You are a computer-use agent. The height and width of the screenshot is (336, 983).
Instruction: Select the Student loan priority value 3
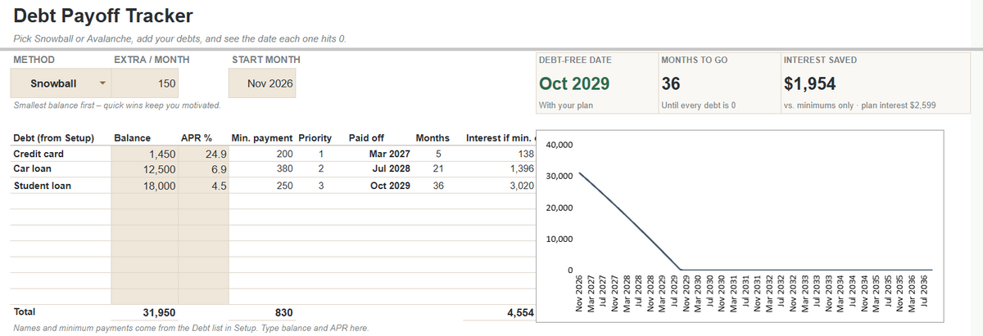pyautogui.click(x=321, y=186)
